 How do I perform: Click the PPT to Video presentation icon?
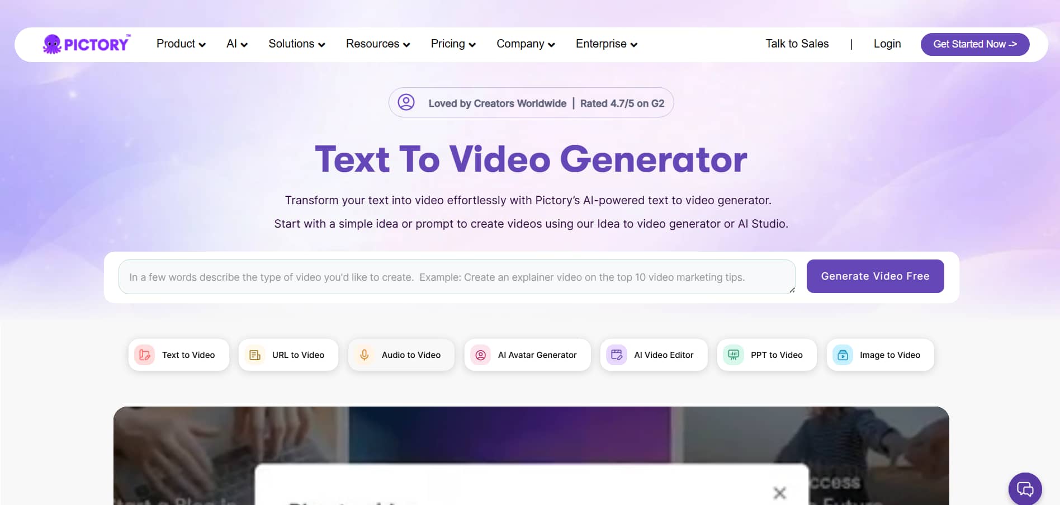point(734,355)
